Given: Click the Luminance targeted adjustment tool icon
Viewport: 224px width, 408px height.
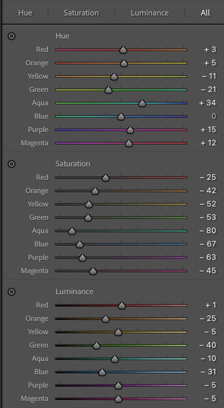Looking at the screenshot, I should point(12,292).
